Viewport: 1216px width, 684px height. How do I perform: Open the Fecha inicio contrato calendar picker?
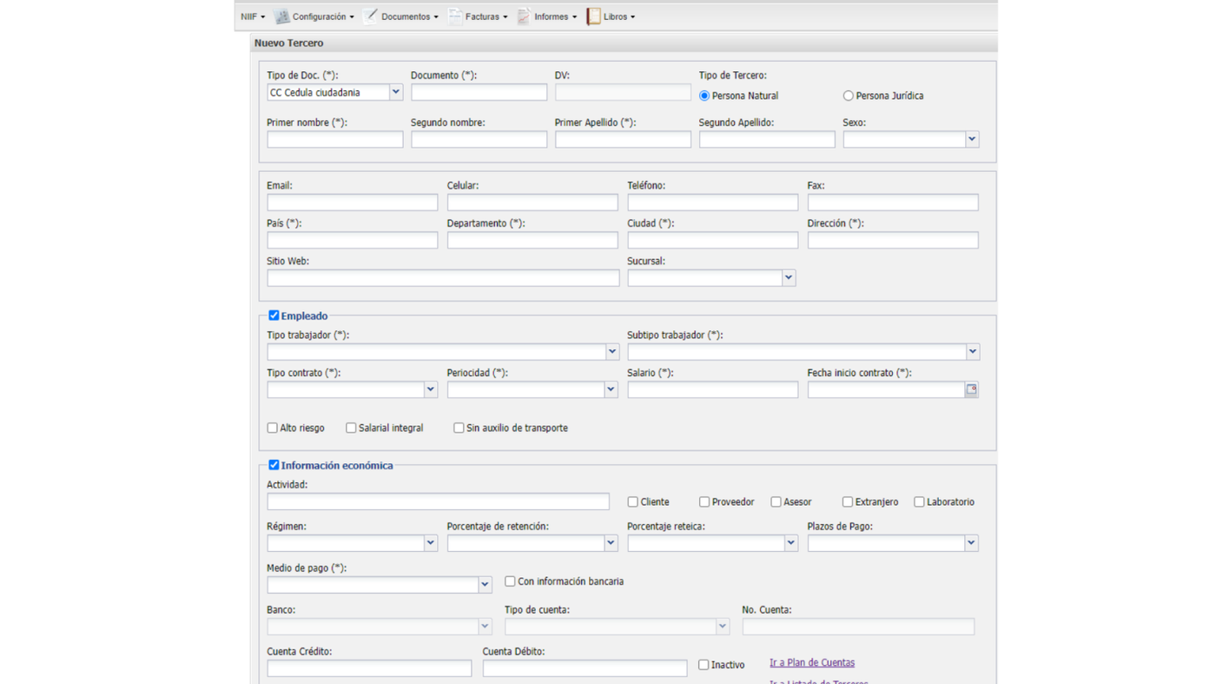click(971, 389)
